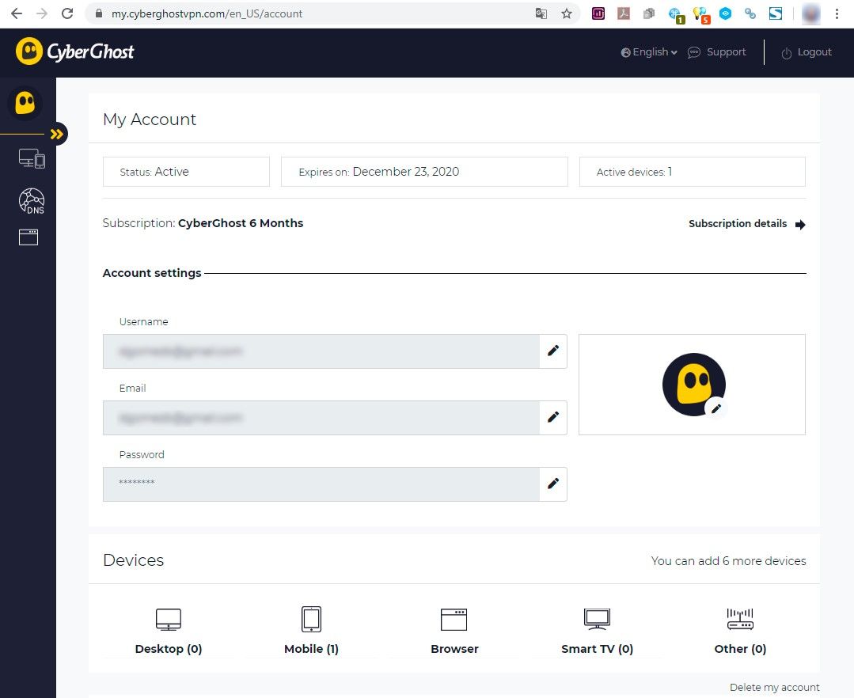Click the gray stacked-pages extension icon

649,13
